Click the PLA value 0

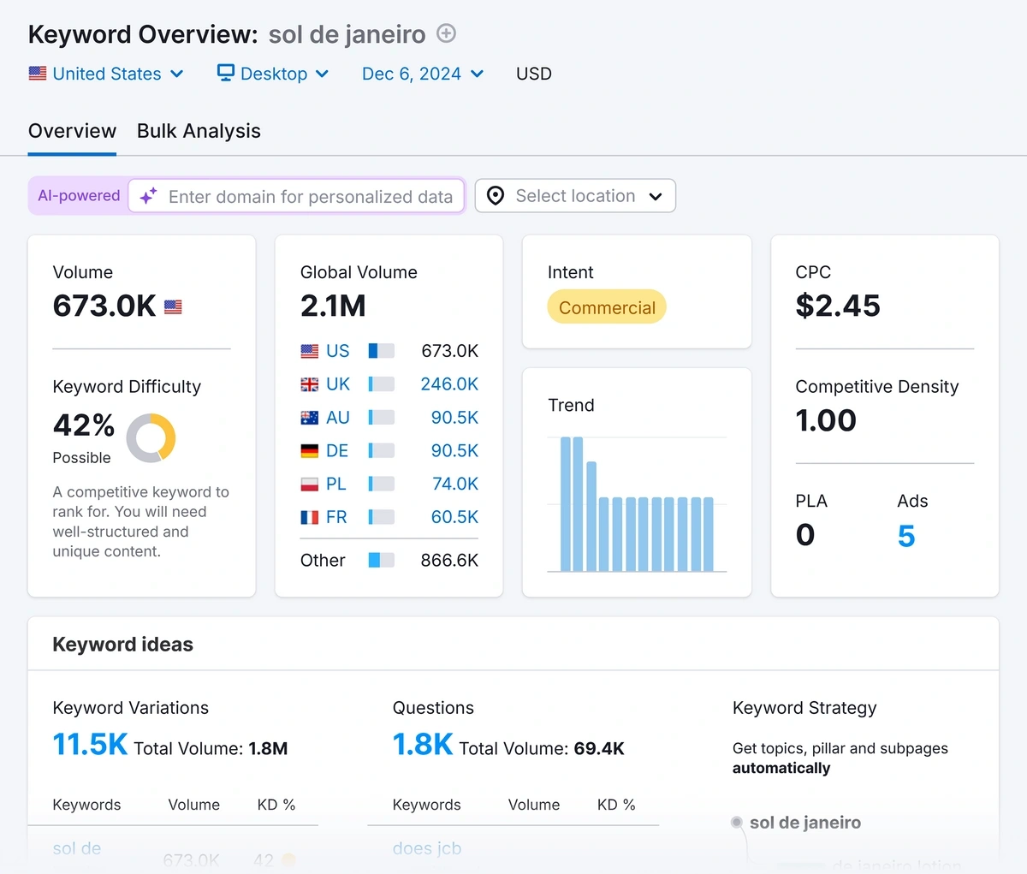coord(805,535)
